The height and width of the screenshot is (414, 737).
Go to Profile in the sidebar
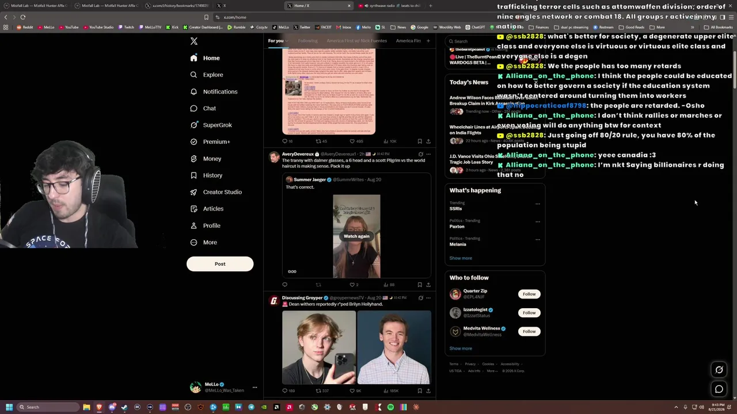[x=205, y=225]
